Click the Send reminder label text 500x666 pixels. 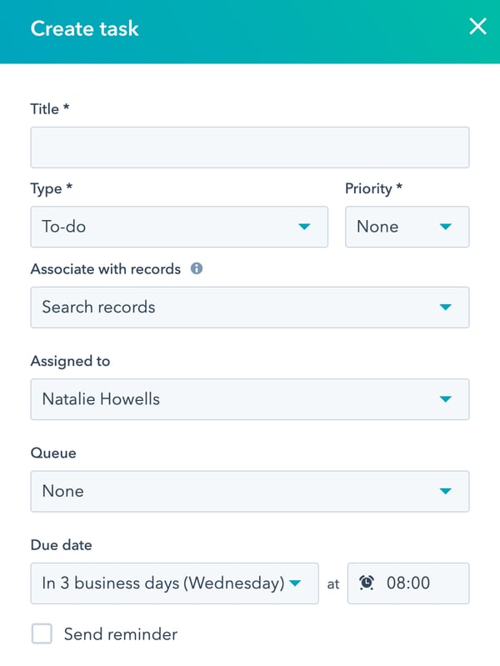pos(121,634)
